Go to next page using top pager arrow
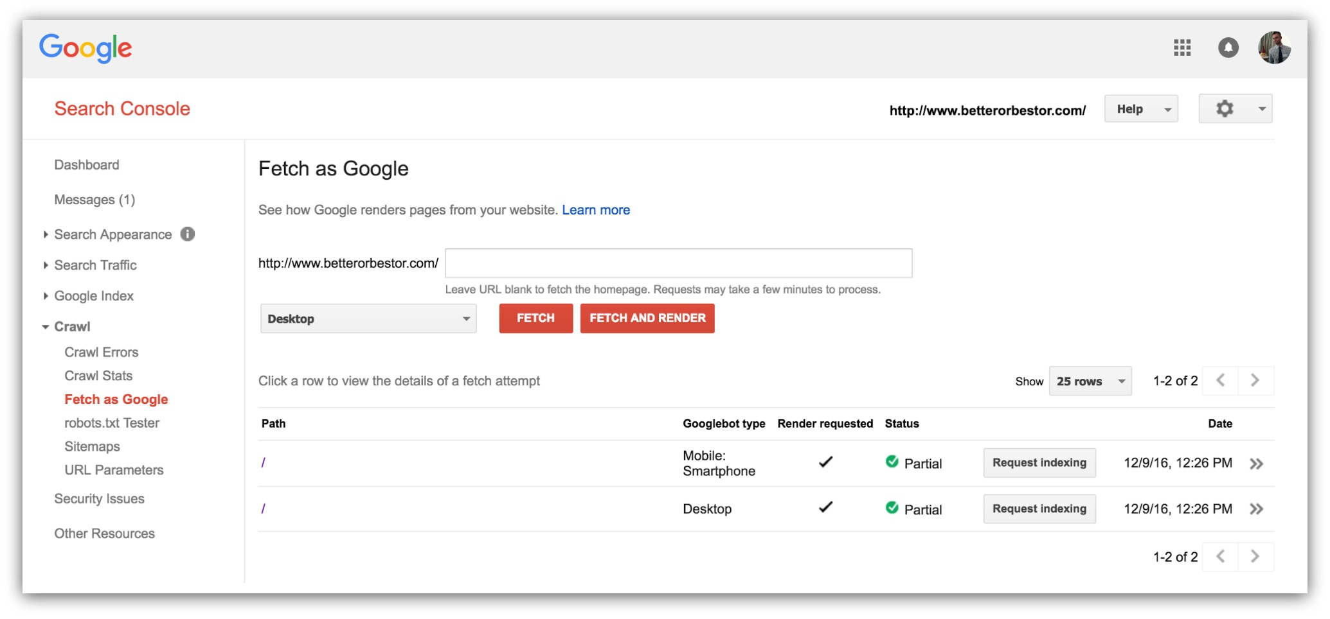Image resolution: width=1330 pixels, height=619 pixels. (x=1255, y=380)
